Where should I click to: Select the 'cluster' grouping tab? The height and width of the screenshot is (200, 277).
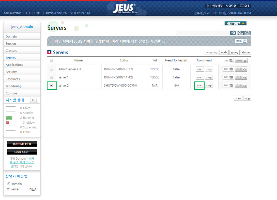(x=246, y=52)
